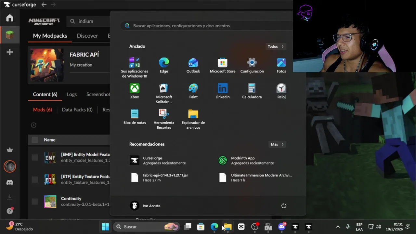Switch to My Modpacks tab
Viewport: 416px width, 234px height.
pos(50,36)
